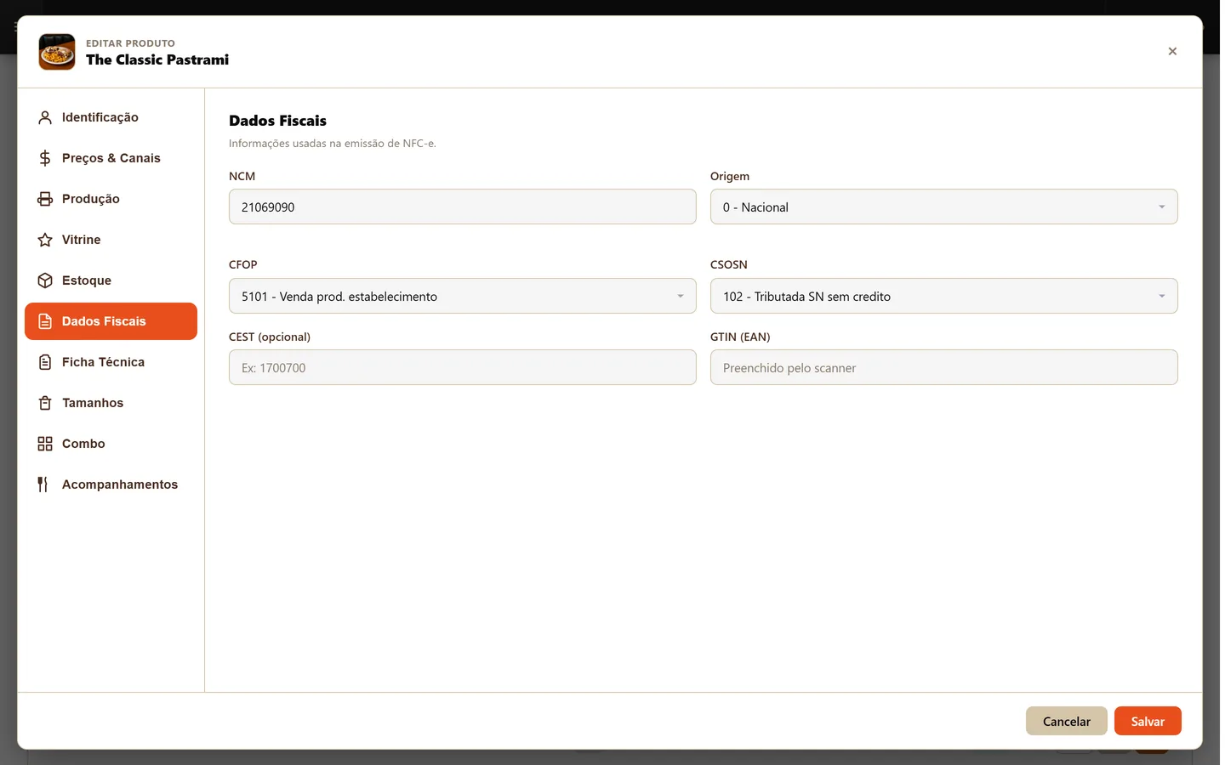1225x765 pixels.
Task: Select the Dados Fiscais section
Action: (x=111, y=321)
